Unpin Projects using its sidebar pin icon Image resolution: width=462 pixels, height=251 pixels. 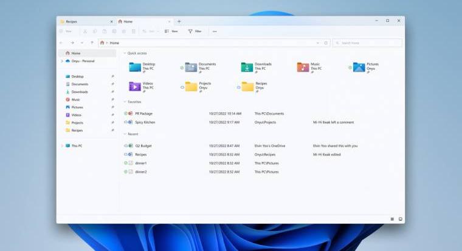click(x=112, y=122)
